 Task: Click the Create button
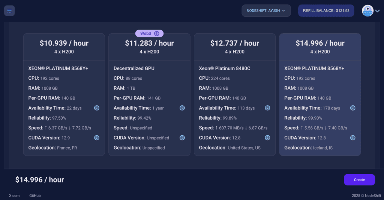click(359, 180)
